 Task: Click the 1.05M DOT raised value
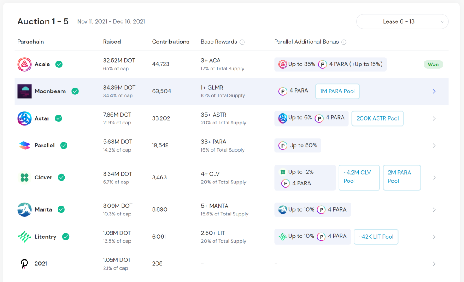116,260
